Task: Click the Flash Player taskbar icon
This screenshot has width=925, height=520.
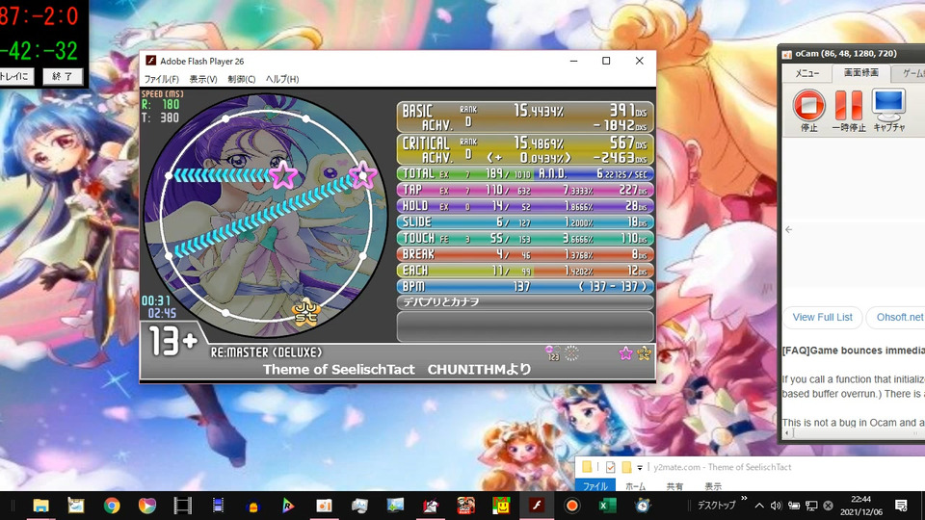Action: click(x=537, y=506)
